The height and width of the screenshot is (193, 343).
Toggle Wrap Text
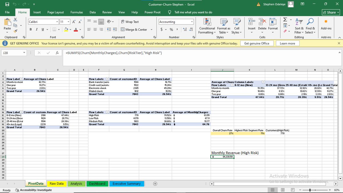point(130,22)
